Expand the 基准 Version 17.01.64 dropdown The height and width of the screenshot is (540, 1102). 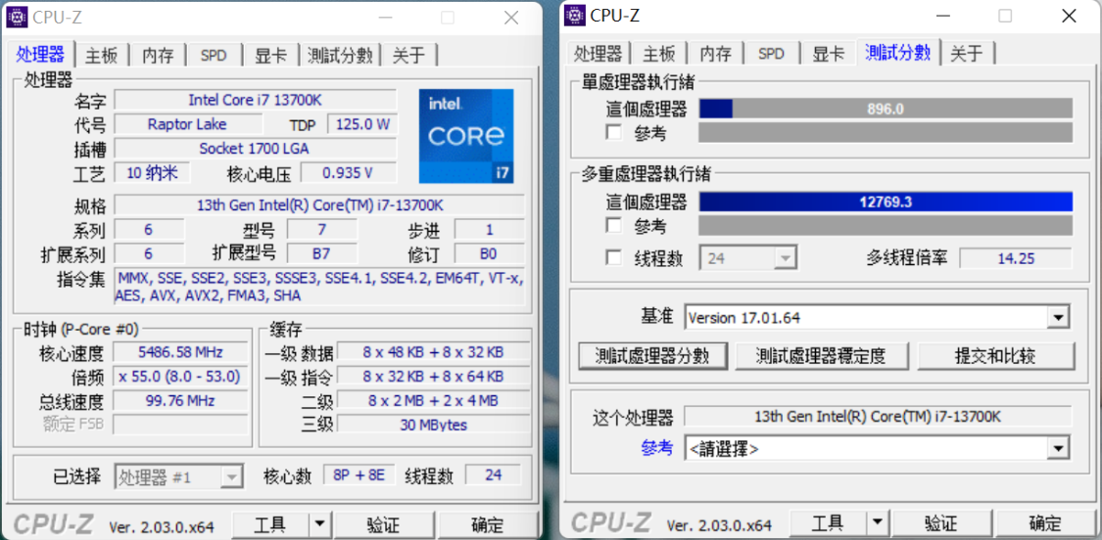click(1057, 318)
